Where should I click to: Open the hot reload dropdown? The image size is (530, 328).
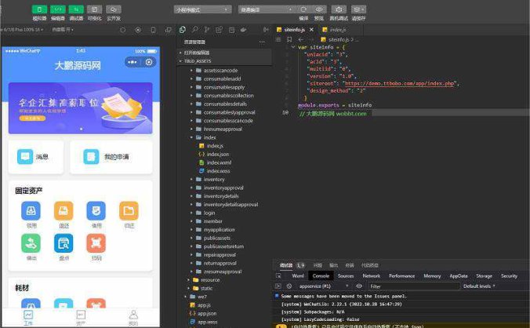coord(63,30)
